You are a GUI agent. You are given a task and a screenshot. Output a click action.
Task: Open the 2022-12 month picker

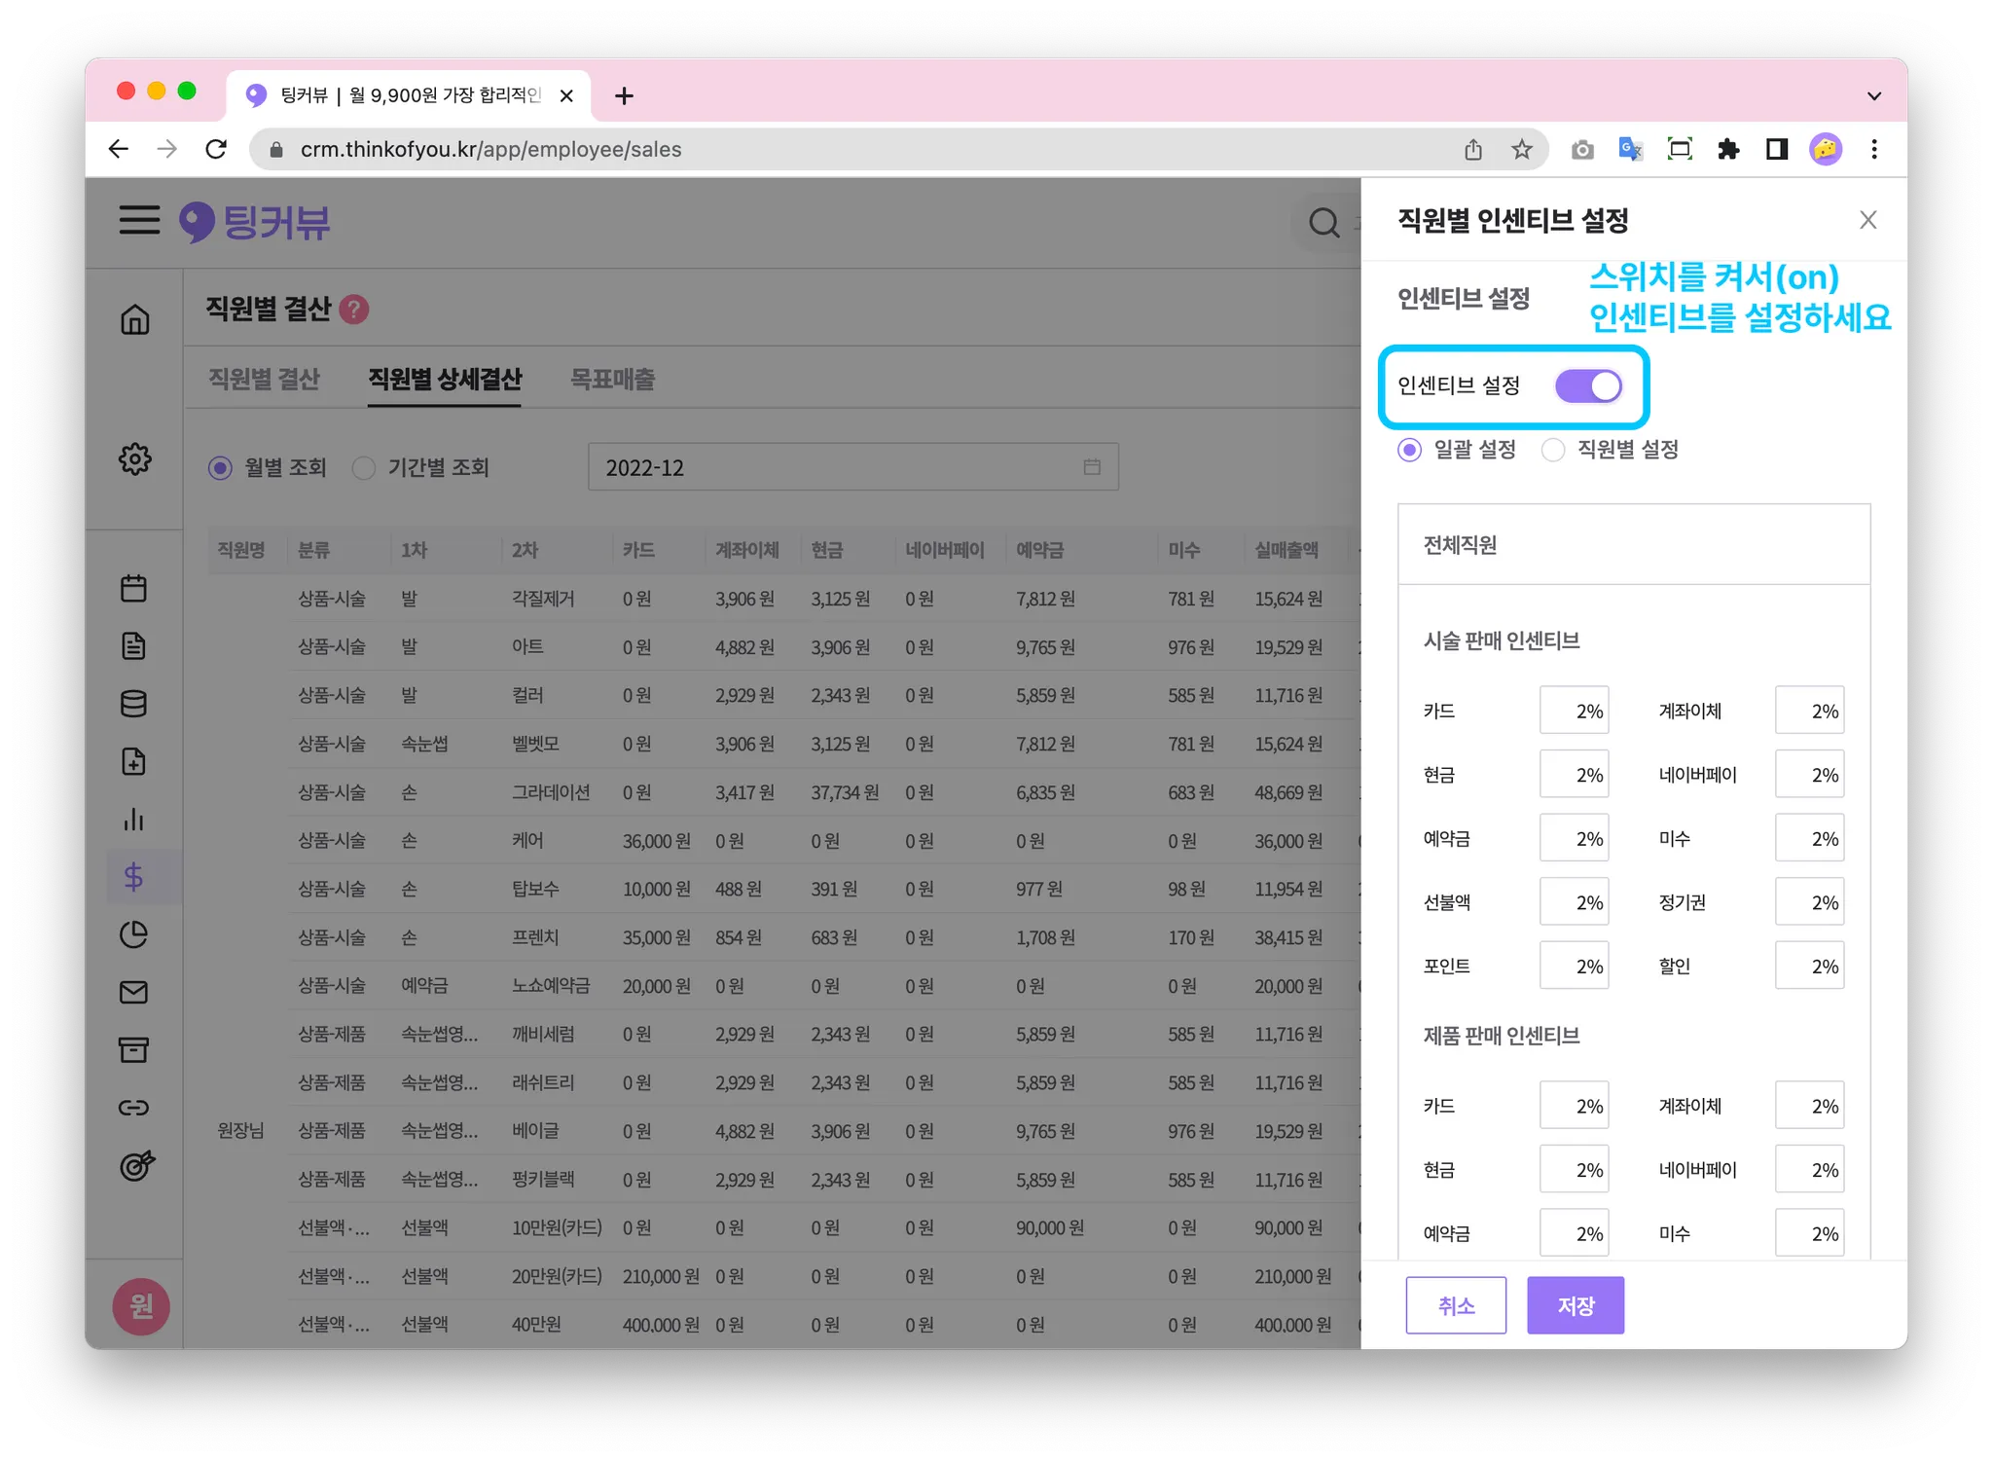852,467
